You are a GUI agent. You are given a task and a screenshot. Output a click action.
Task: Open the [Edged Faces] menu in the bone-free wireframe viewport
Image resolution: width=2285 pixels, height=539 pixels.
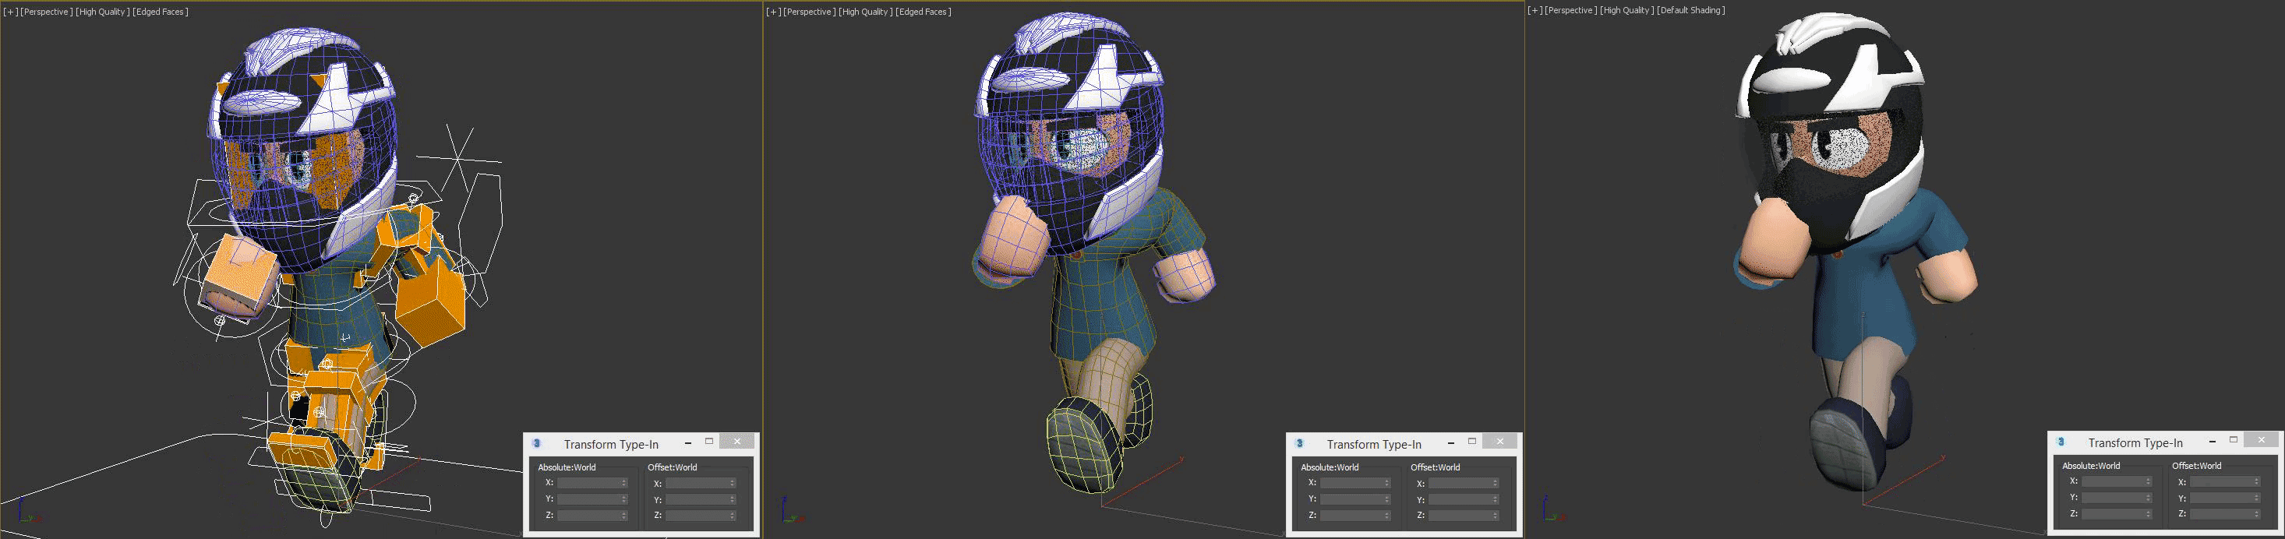click(924, 12)
